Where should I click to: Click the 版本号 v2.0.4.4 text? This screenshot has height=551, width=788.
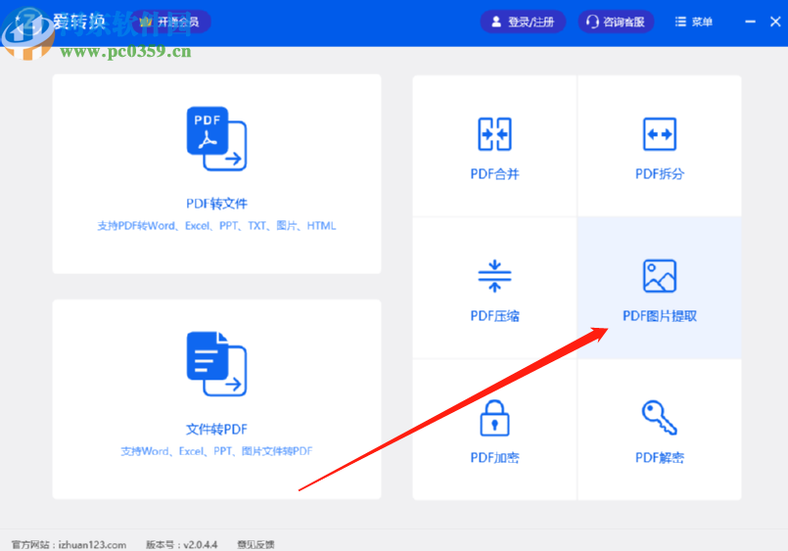pos(181,544)
